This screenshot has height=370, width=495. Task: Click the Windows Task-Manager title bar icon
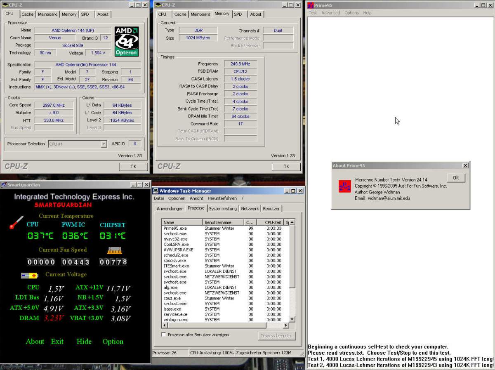pos(156,191)
